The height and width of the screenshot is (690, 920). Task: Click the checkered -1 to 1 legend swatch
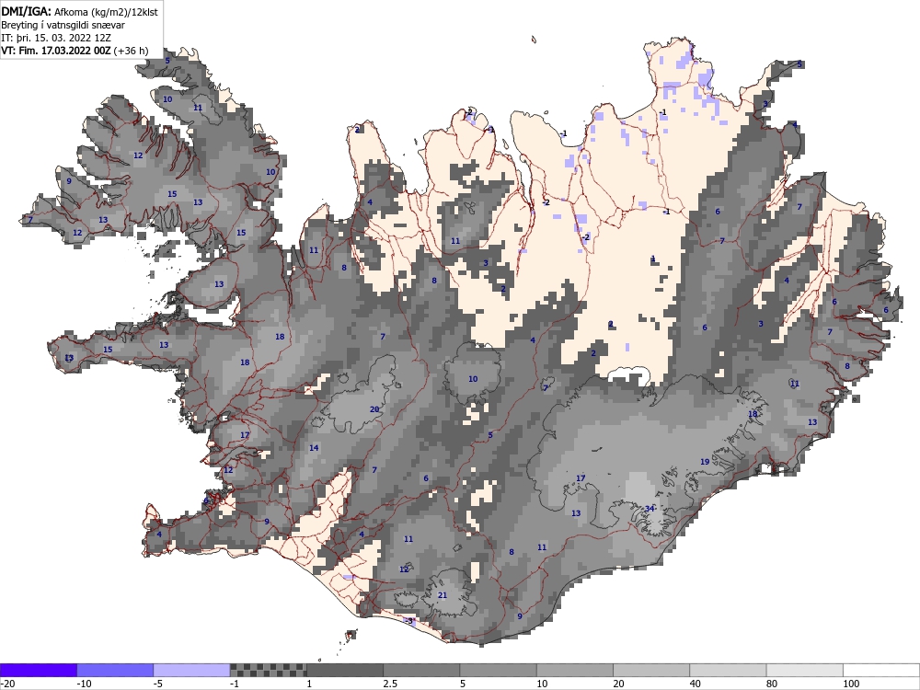pyautogui.click(x=268, y=670)
